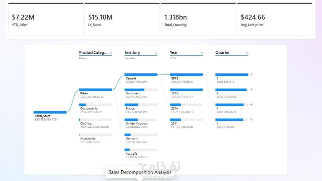
Task: Remove the Territory level with its X
Action: pos(156,53)
